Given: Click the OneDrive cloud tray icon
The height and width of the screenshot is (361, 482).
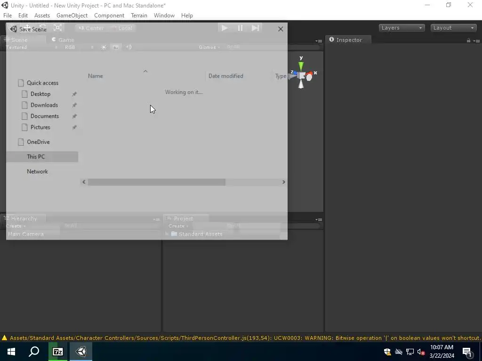Looking at the screenshot, I should click(x=399, y=352).
